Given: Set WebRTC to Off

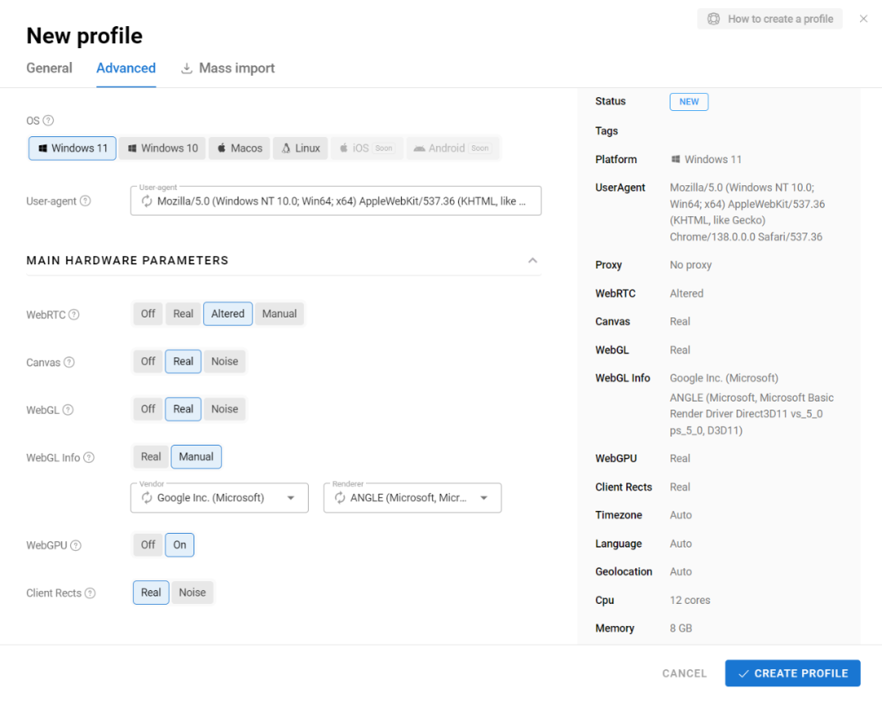Looking at the screenshot, I should (148, 313).
